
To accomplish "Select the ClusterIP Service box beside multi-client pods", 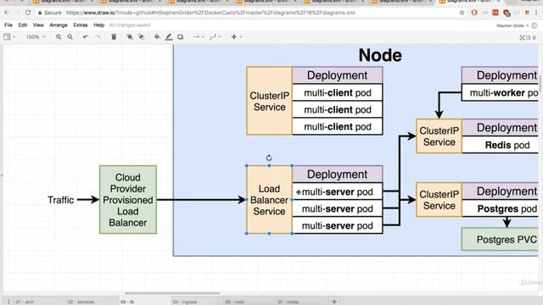I will pos(269,101).
